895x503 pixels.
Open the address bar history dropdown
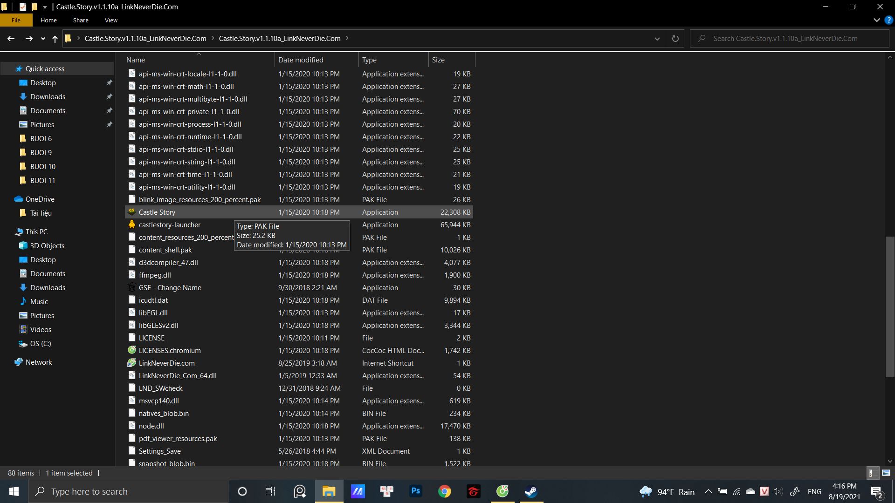point(657,39)
